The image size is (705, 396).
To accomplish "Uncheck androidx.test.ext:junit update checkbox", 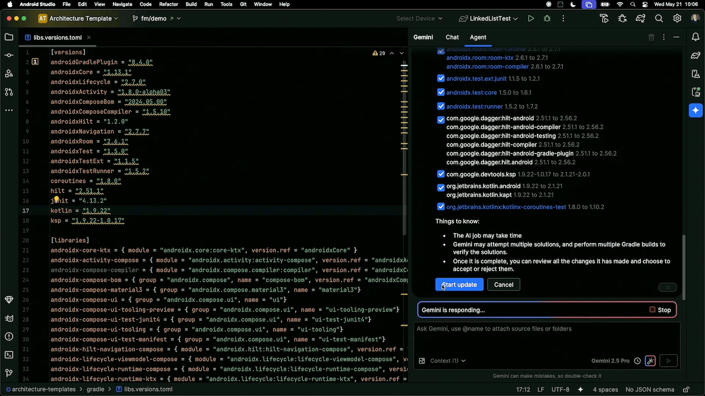I will pyautogui.click(x=441, y=79).
